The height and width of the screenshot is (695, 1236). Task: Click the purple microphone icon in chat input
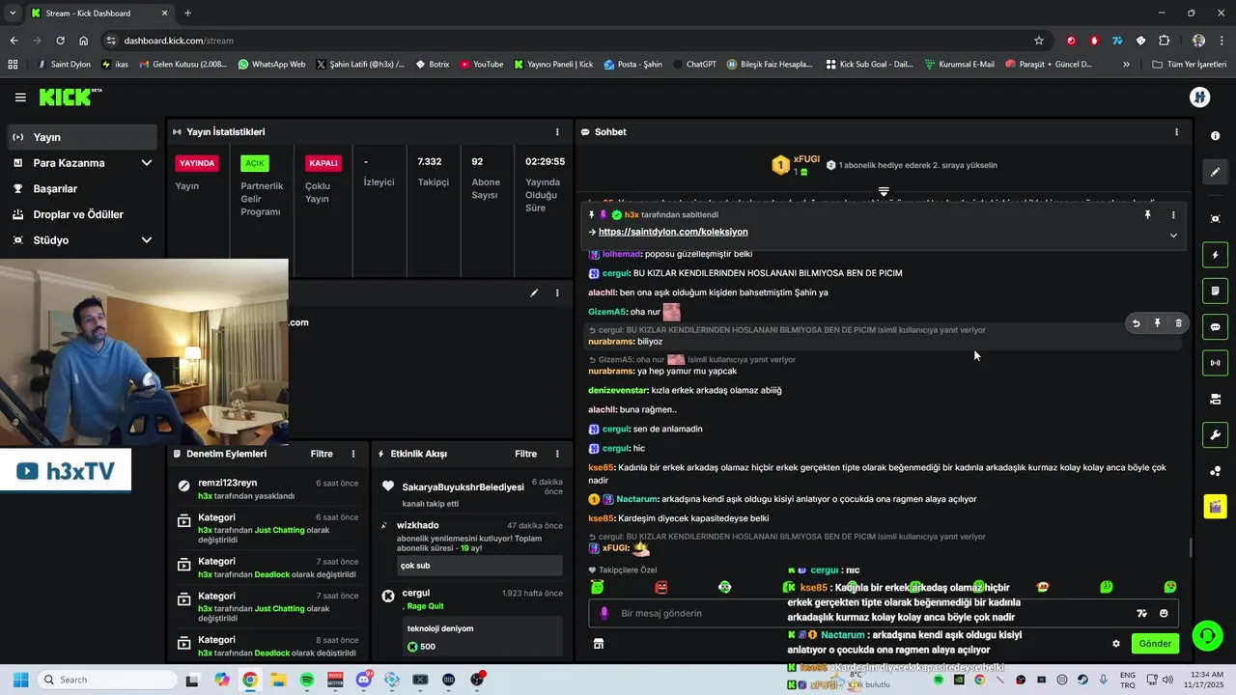click(x=604, y=613)
